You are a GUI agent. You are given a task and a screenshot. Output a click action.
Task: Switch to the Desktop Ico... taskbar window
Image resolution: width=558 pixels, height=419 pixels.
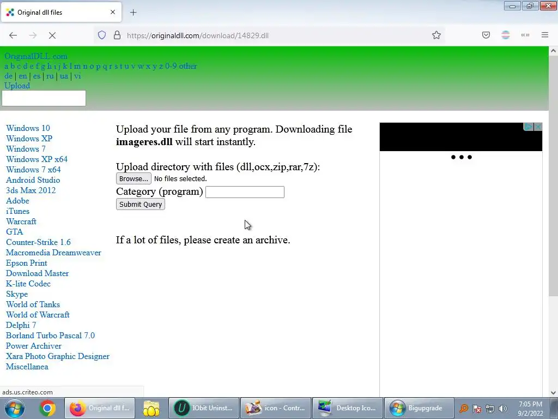[347, 408]
